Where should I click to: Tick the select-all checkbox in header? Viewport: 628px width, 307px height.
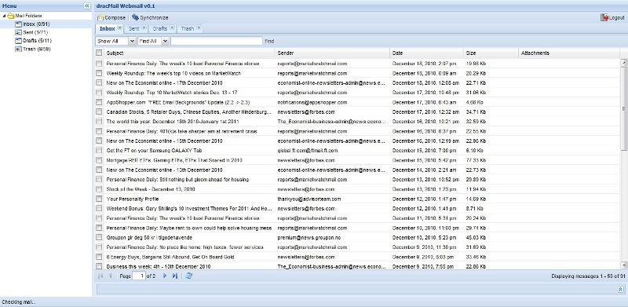coord(99,53)
